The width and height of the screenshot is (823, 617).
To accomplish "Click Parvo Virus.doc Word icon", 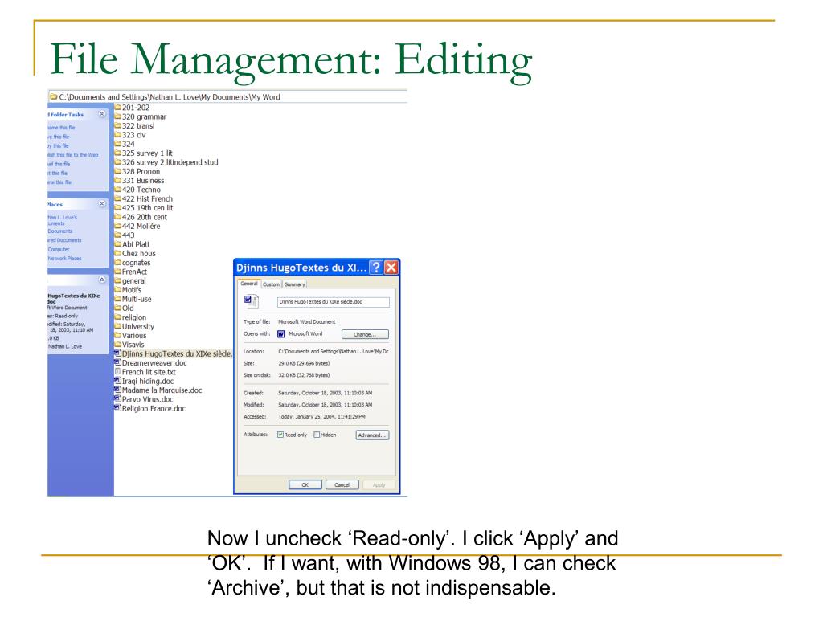I will pyautogui.click(x=118, y=399).
